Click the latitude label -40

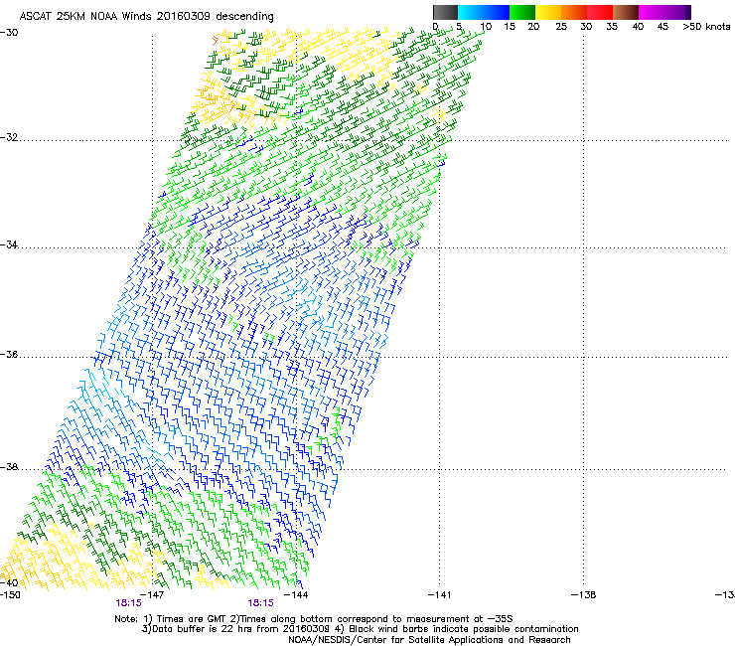(9, 582)
